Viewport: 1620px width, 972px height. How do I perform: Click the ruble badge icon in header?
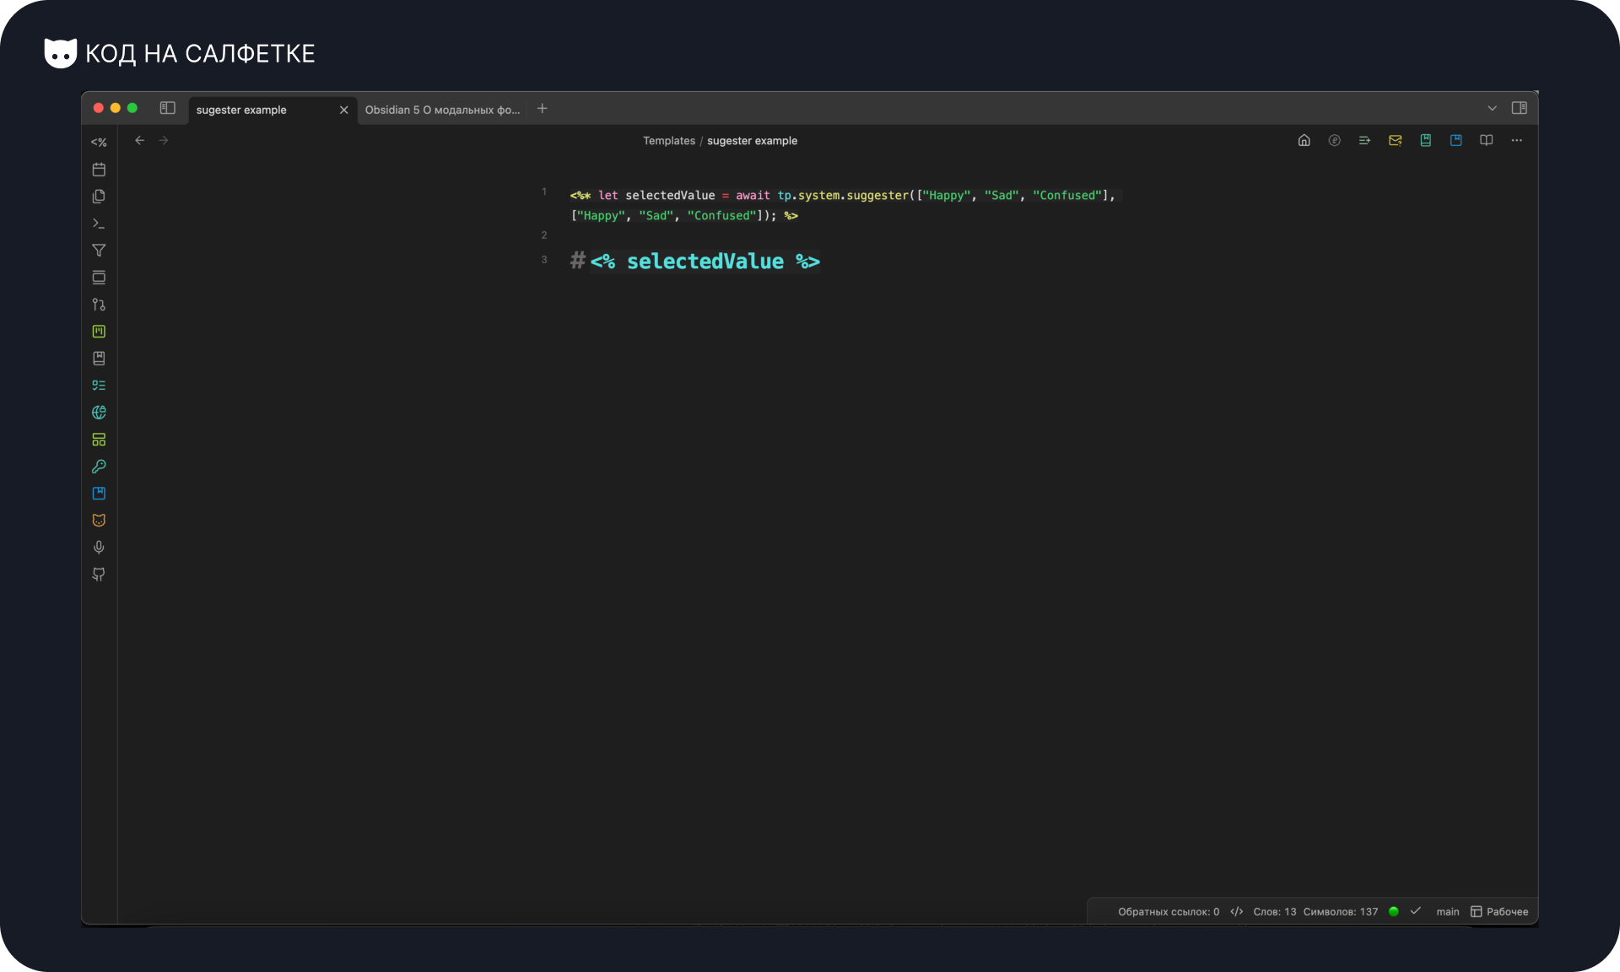click(1335, 141)
